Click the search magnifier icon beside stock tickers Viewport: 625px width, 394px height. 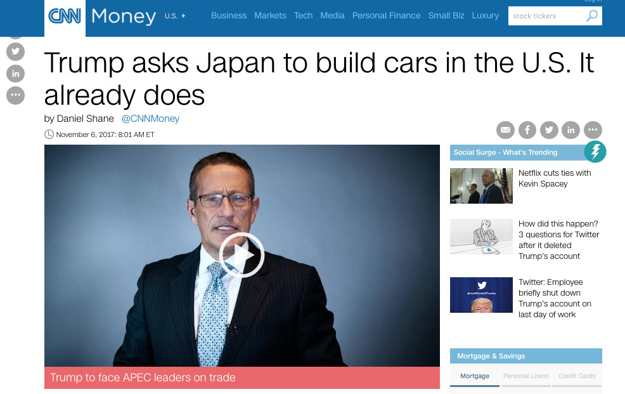coord(592,16)
